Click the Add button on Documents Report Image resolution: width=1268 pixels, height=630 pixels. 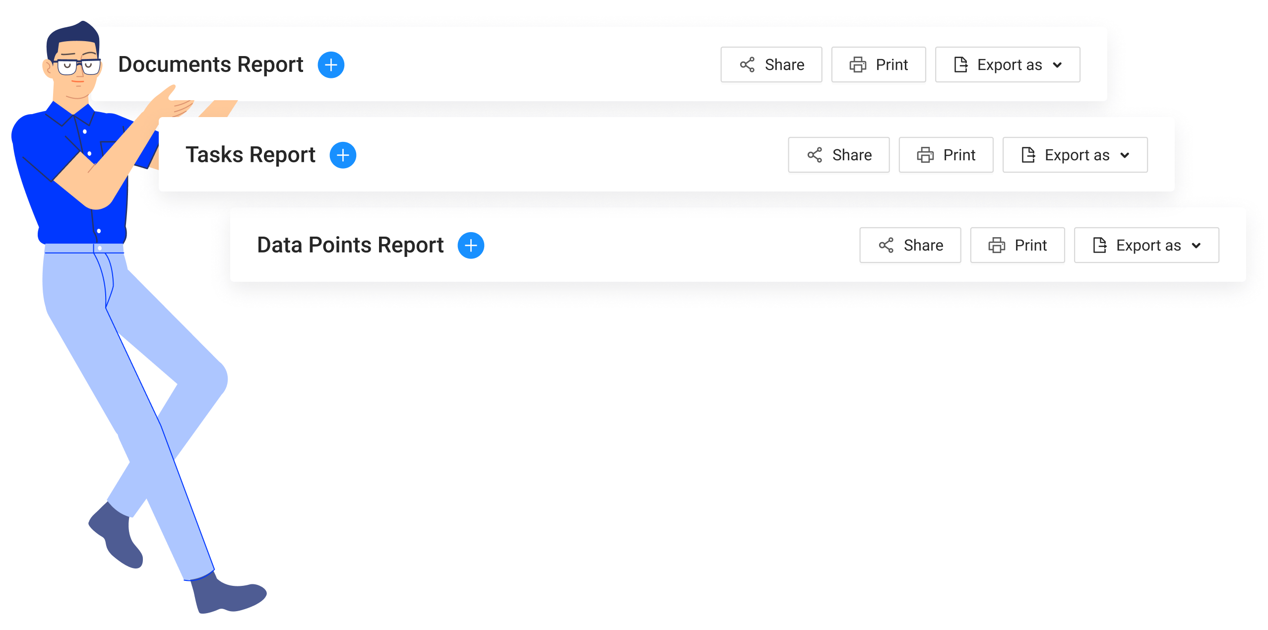click(x=330, y=64)
